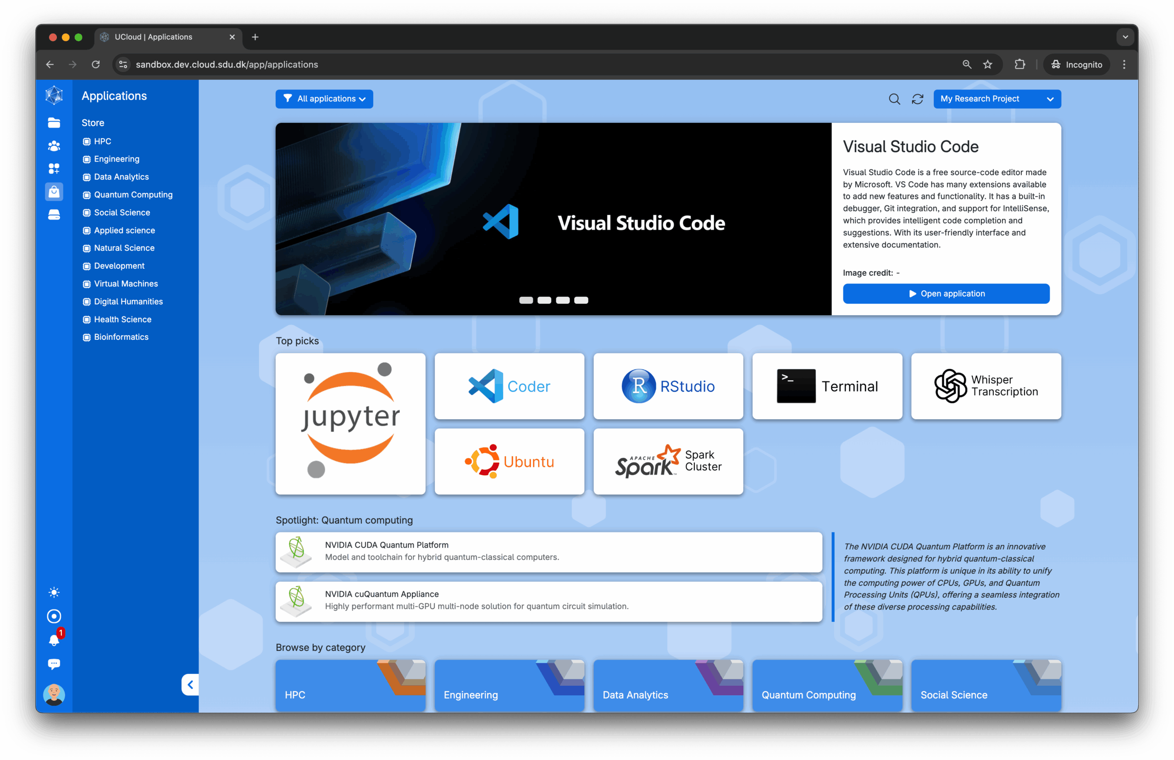Open NVIDIA CUDA Quantum Platform entry
The height and width of the screenshot is (760, 1174).
click(548, 552)
